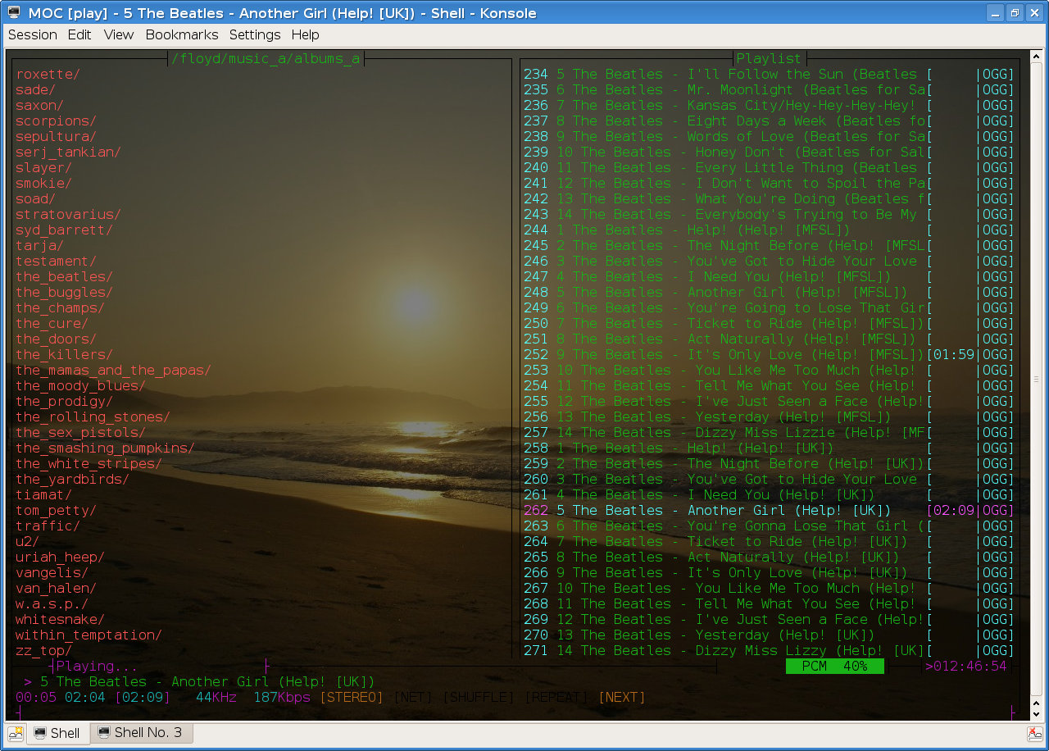Select the syd_barrett/ directory
The width and height of the screenshot is (1049, 751).
pyautogui.click(x=65, y=230)
